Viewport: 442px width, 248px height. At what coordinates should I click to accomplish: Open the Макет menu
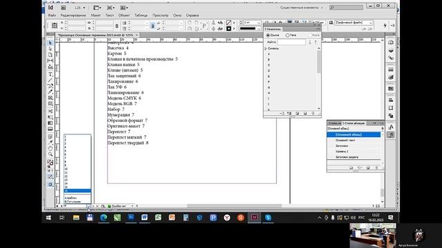pyautogui.click(x=95, y=15)
